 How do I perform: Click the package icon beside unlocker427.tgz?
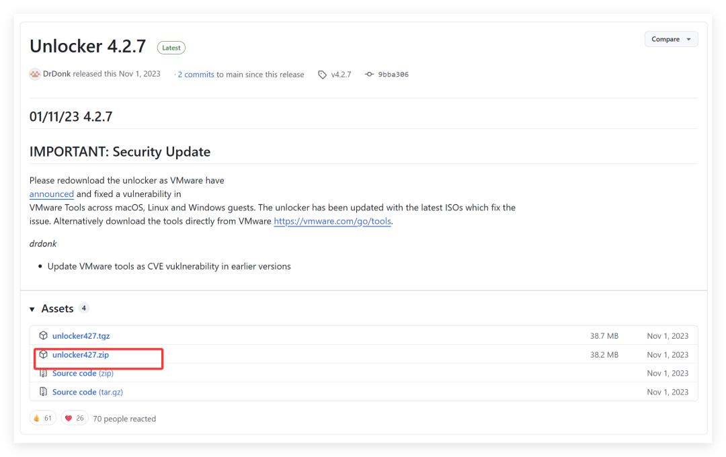click(43, 335)
